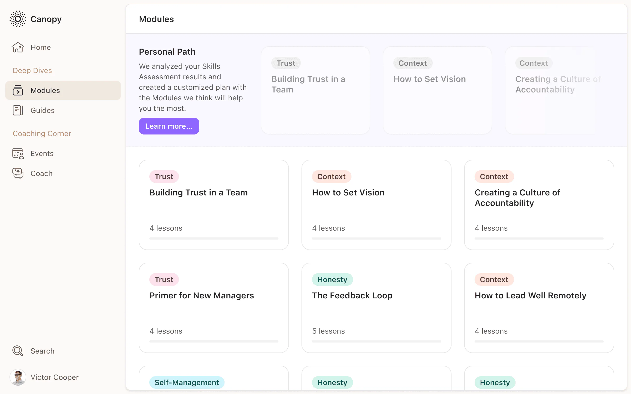Viewport: 631px width, 394px height.
Task: Select the Coach icon in the sidebar
Action: click(x=17, y=173)
